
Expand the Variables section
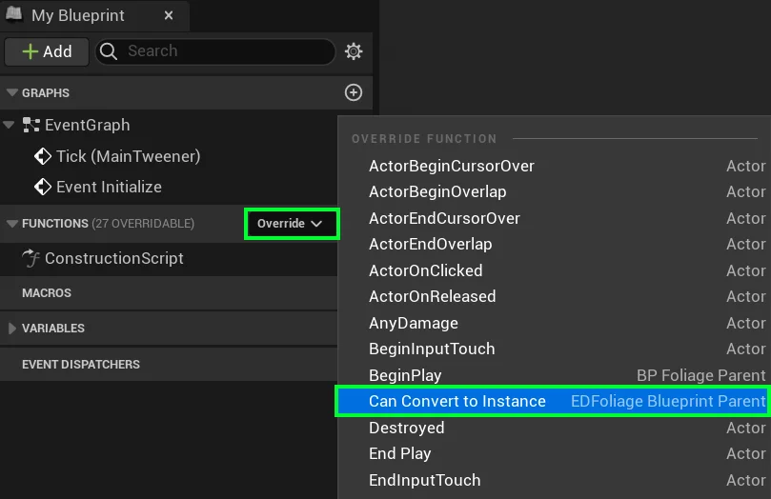click(12, 329)
